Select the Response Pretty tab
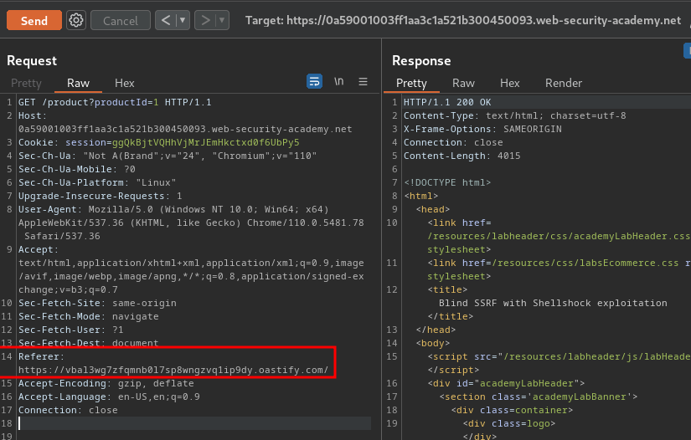The width and height of the screenshot is (691, 440). point(411,83)
